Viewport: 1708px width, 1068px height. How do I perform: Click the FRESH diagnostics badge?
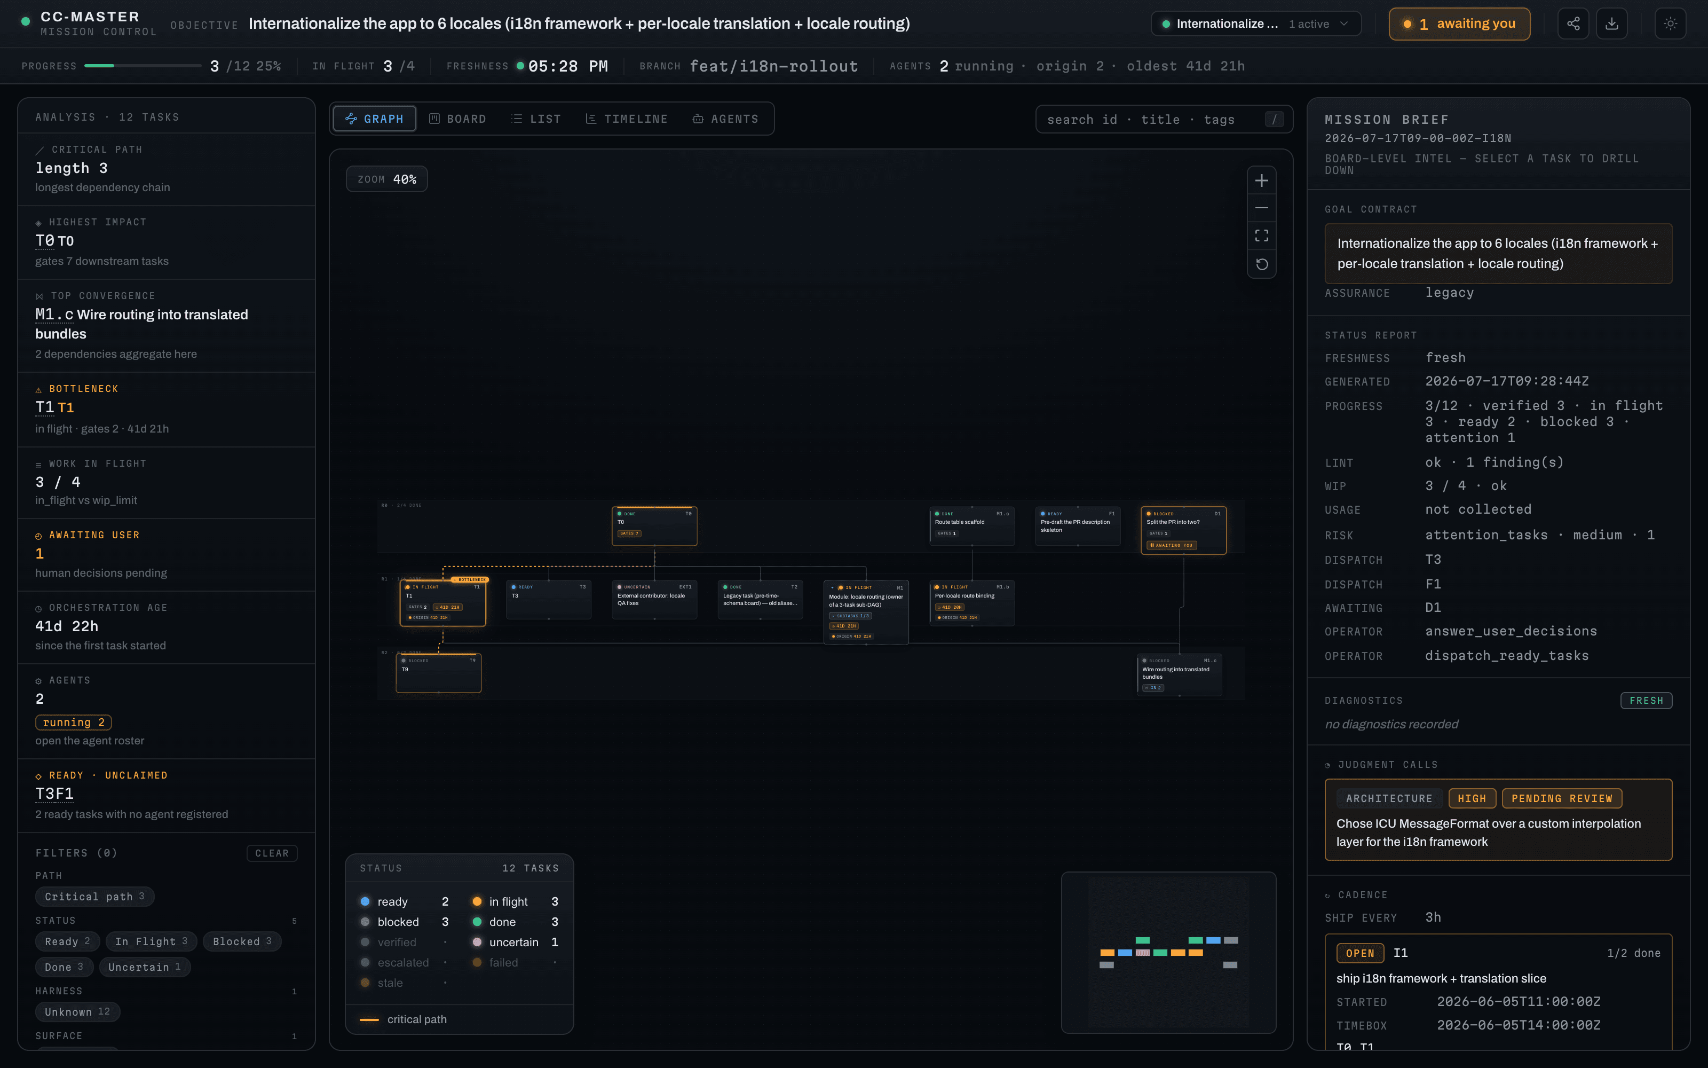coord(1646,701)
